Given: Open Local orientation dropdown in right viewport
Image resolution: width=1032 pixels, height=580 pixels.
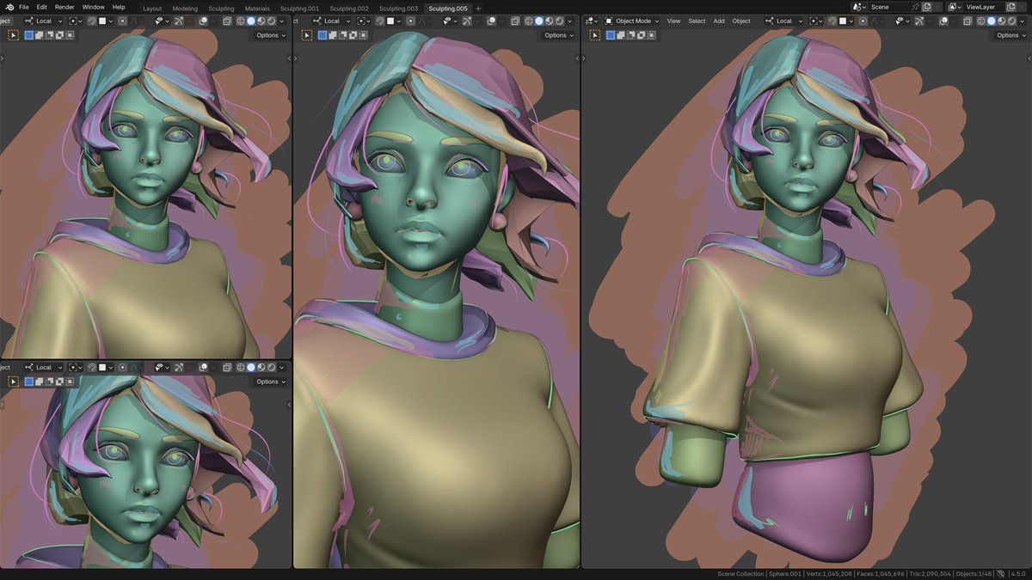Looking at the screenshot, I should (784, 21).
